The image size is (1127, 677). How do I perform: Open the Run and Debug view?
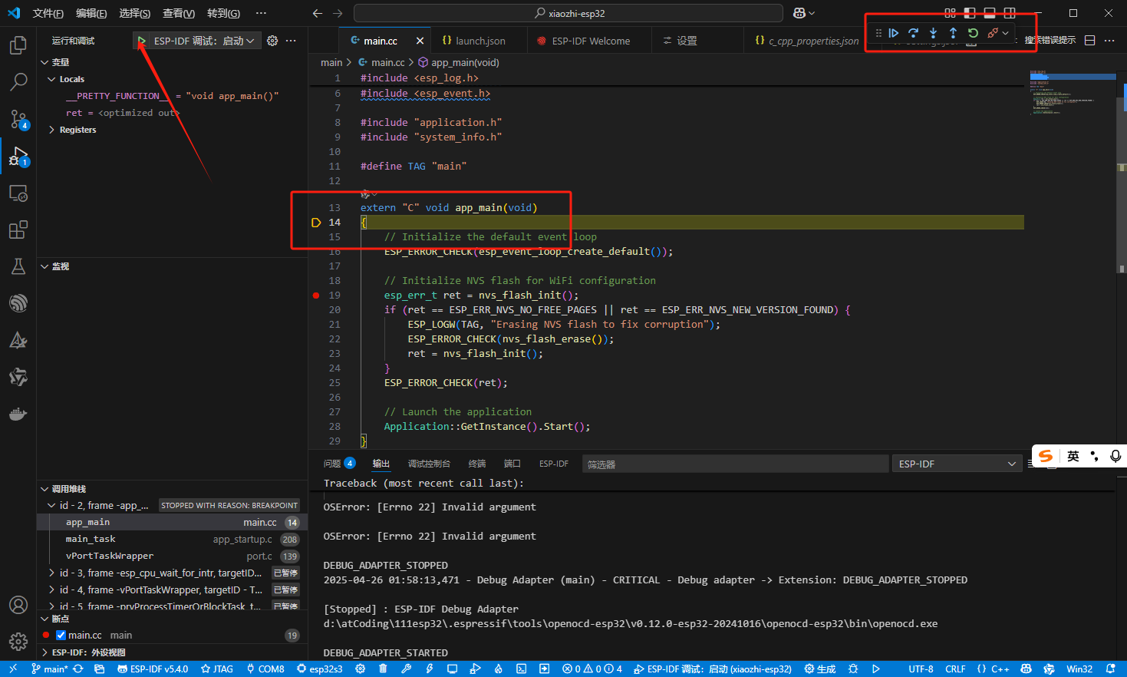[18, 157]
